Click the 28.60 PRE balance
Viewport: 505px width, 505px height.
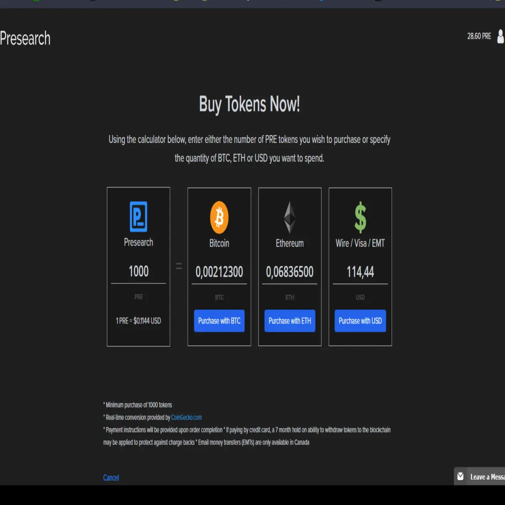479,36
